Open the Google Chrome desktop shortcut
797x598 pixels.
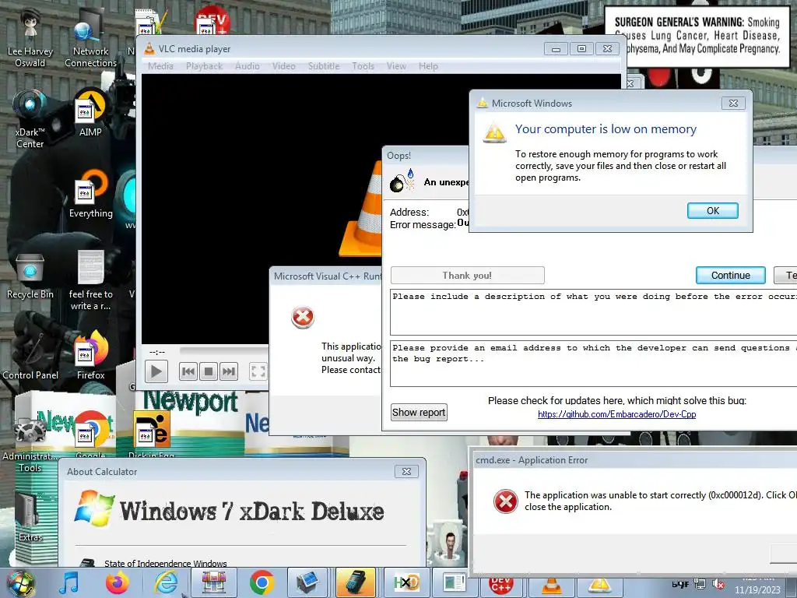[x=92, y=433]
